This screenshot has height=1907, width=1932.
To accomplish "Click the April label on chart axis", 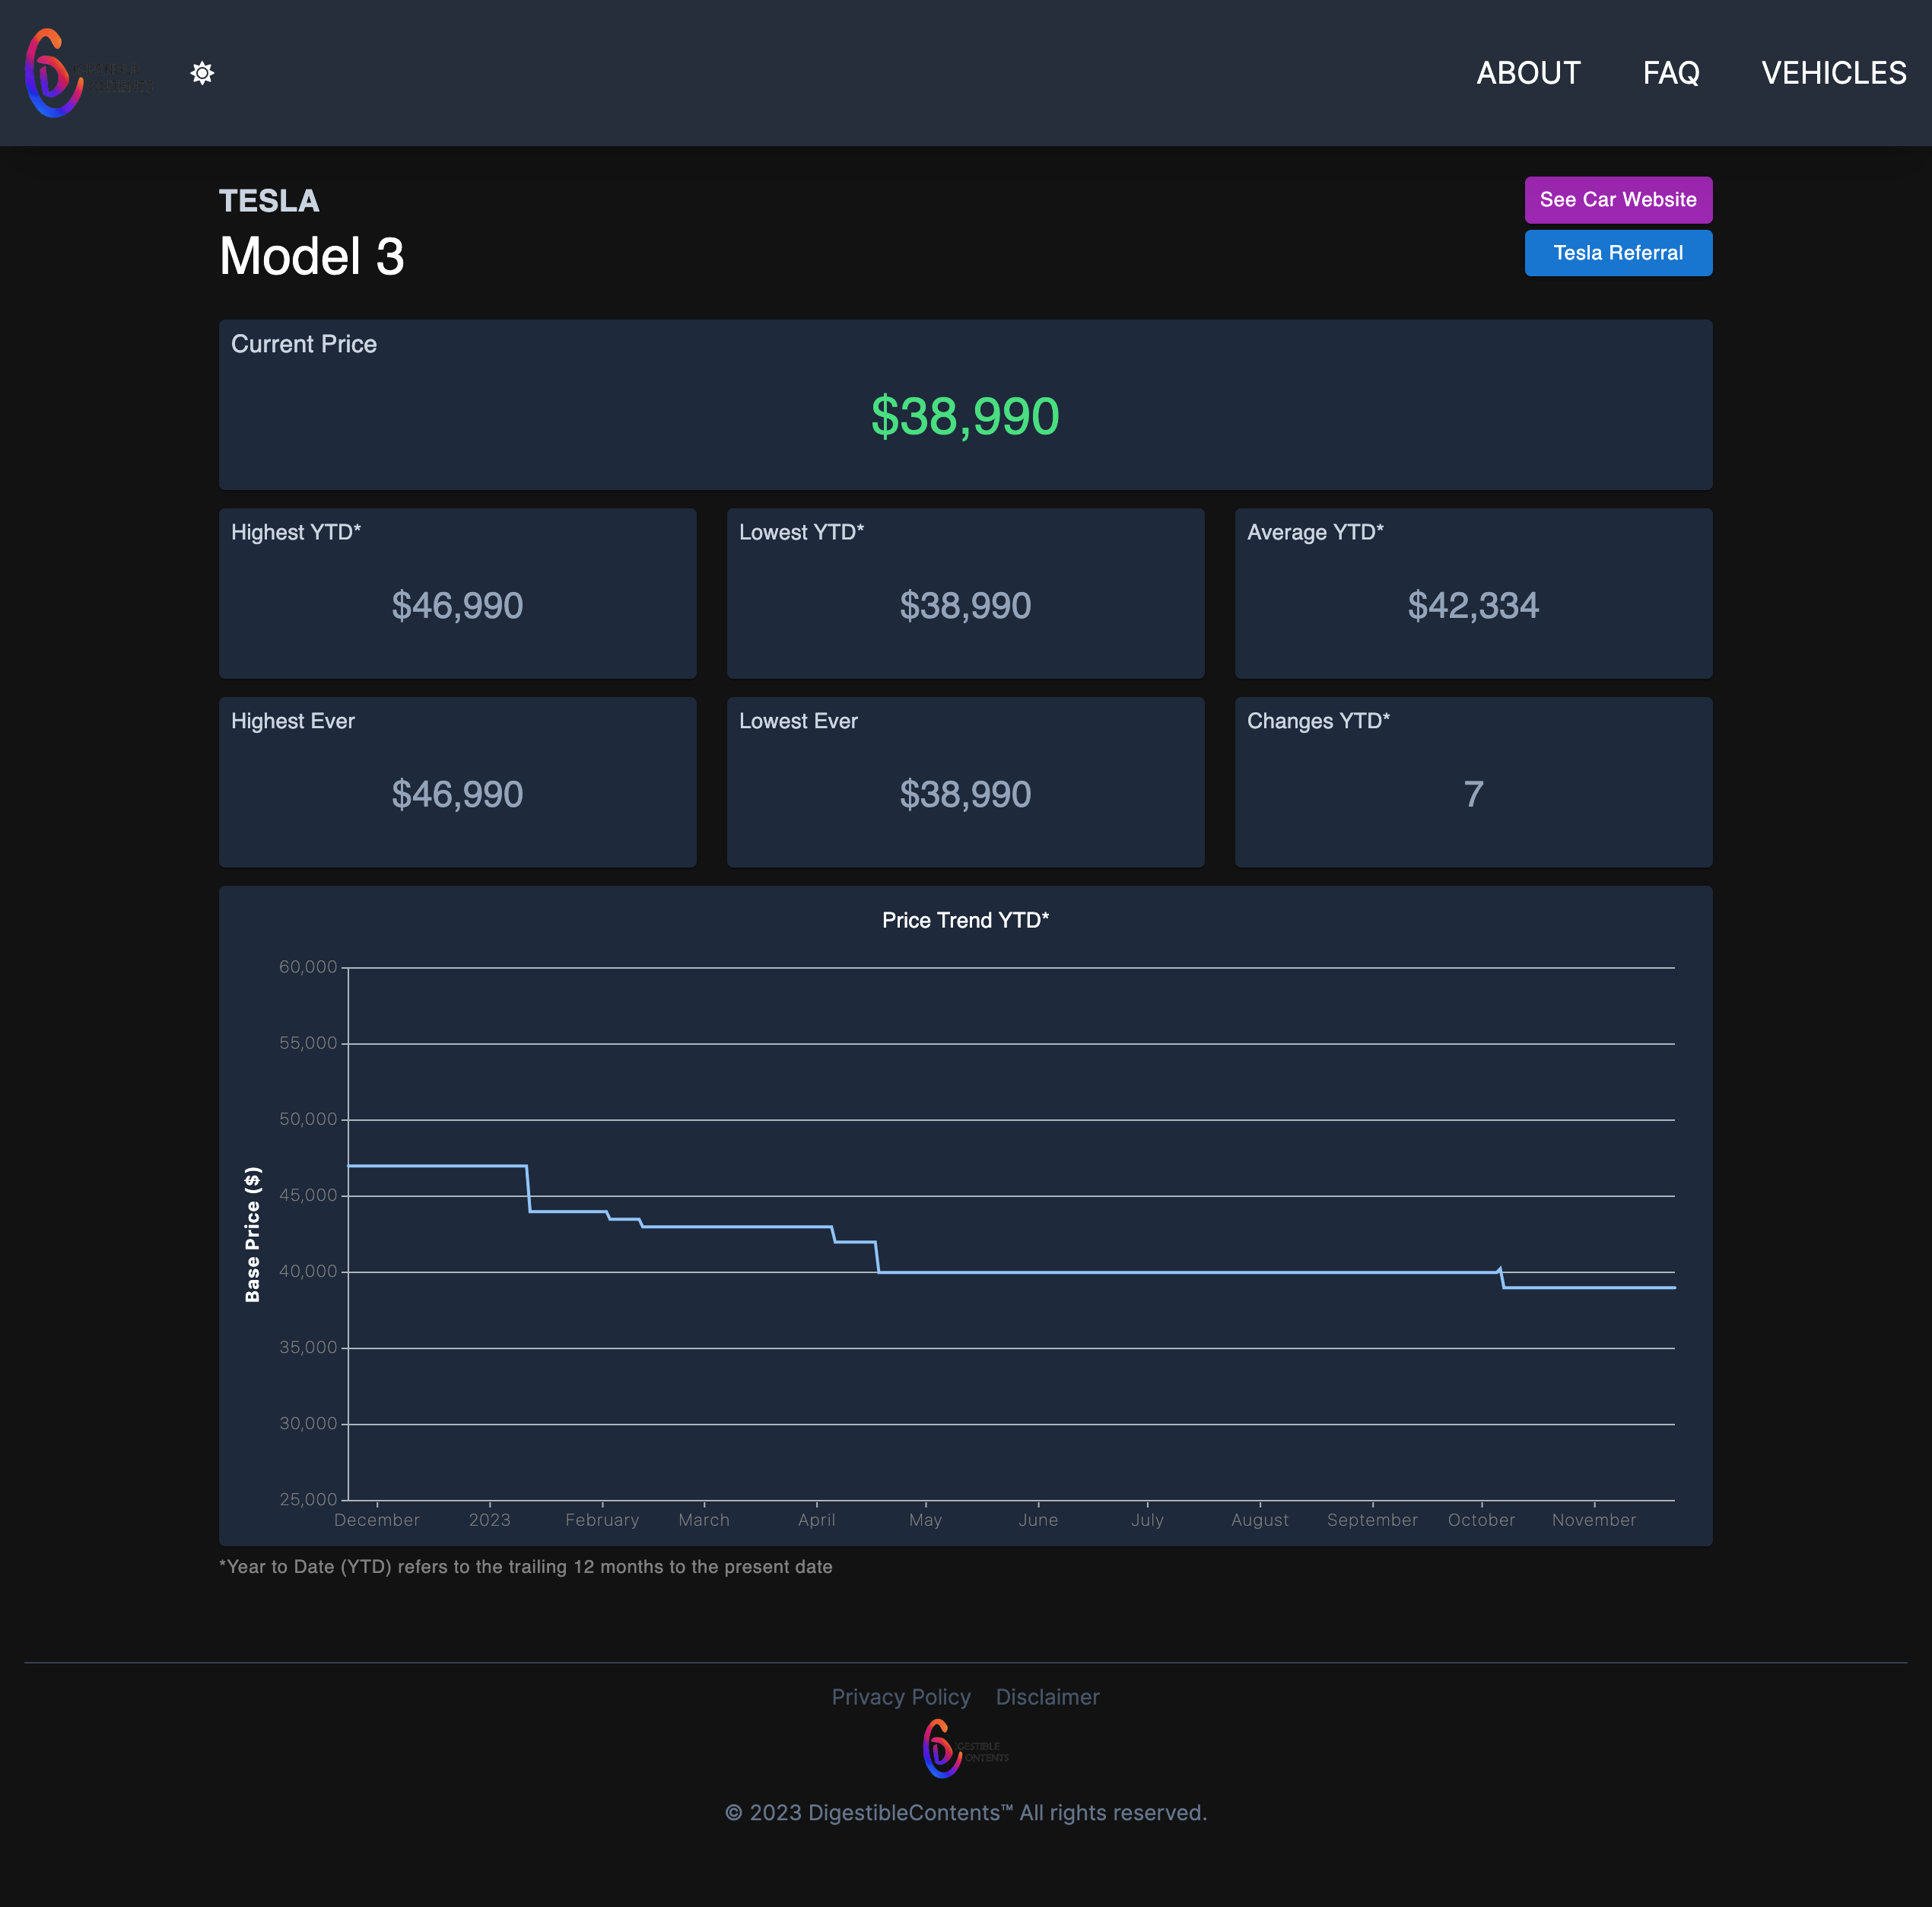I will click(816, 1520).
